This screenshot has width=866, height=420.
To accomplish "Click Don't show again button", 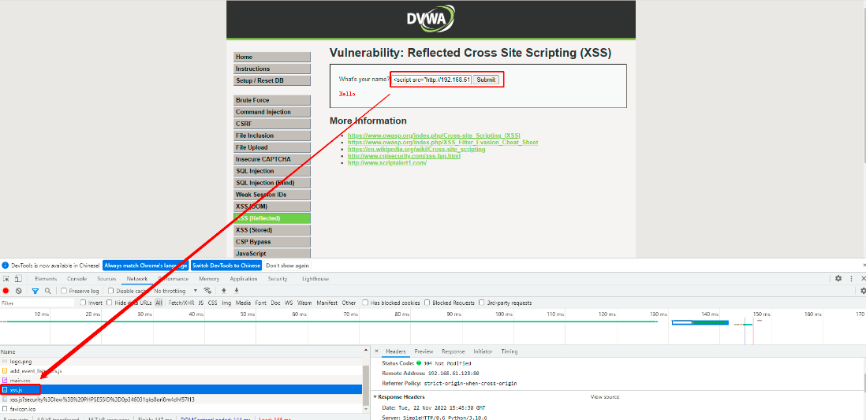I will pos(288,266).
